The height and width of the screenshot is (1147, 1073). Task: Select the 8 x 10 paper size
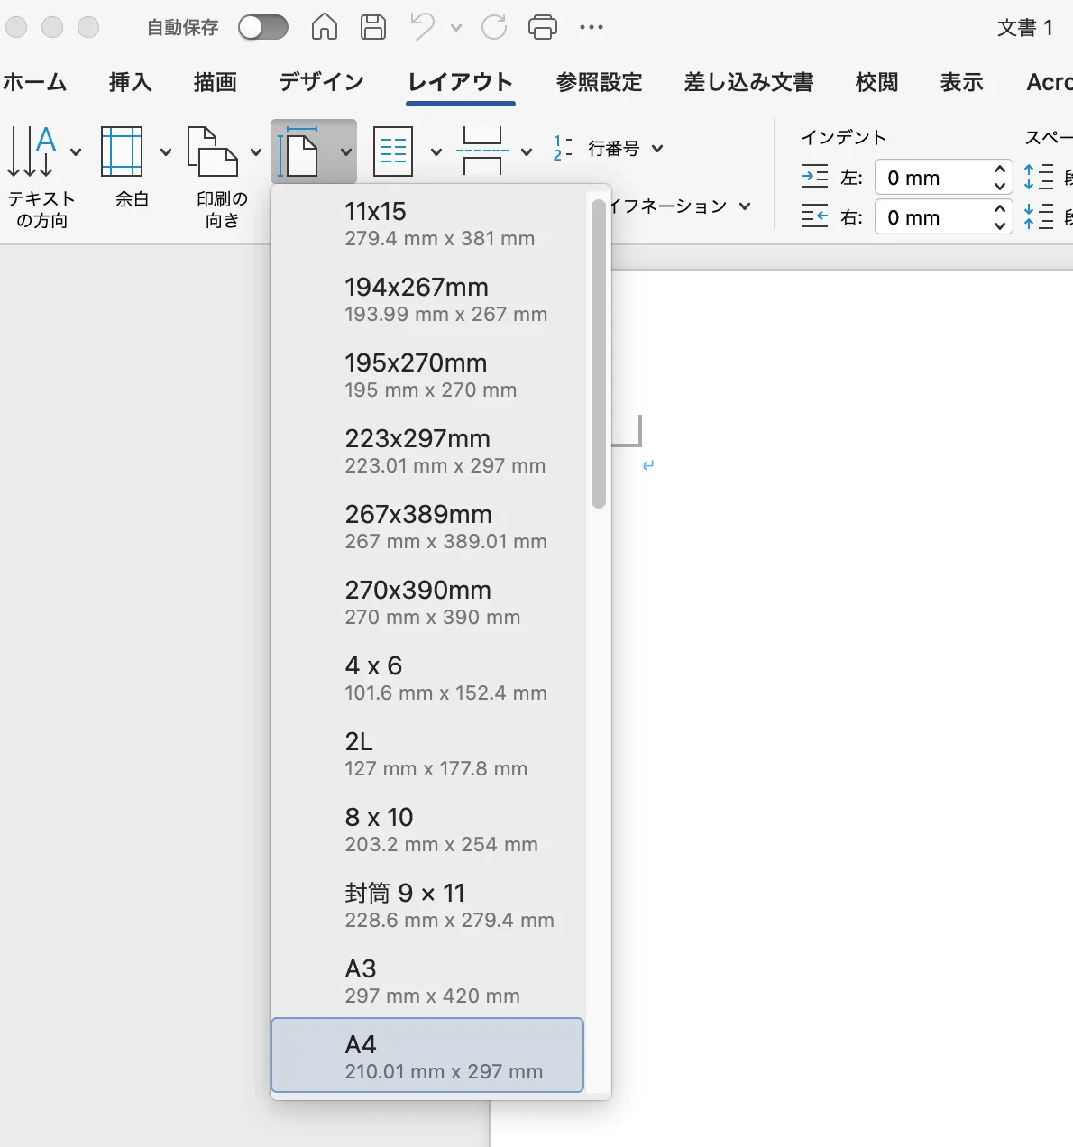pyautogui.click(x=428, y=830)
